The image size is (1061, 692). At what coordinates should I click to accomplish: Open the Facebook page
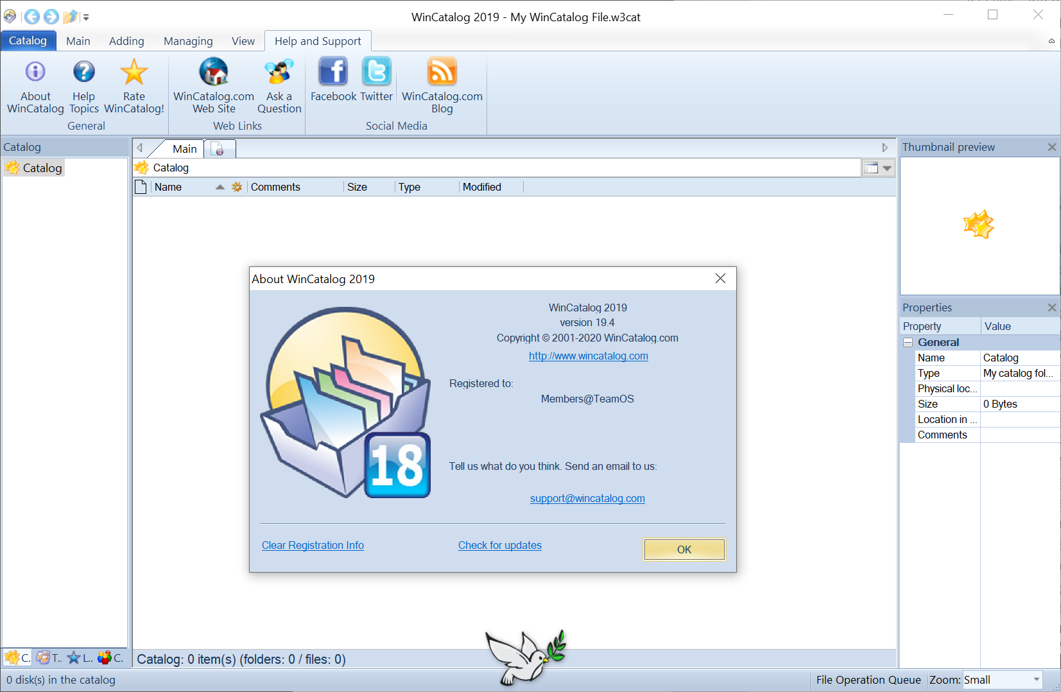click(333, 80)
